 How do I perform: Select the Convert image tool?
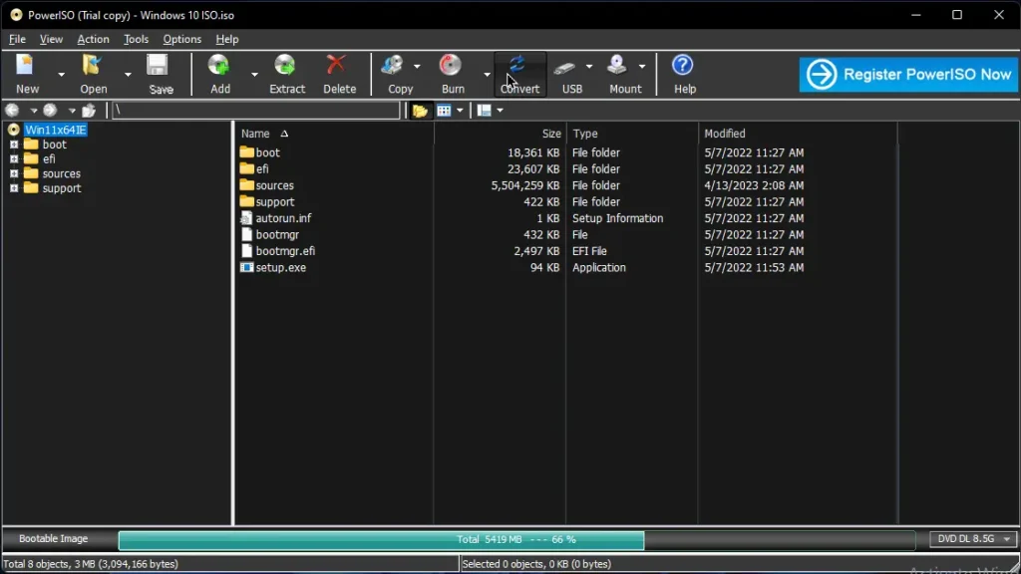519,70
